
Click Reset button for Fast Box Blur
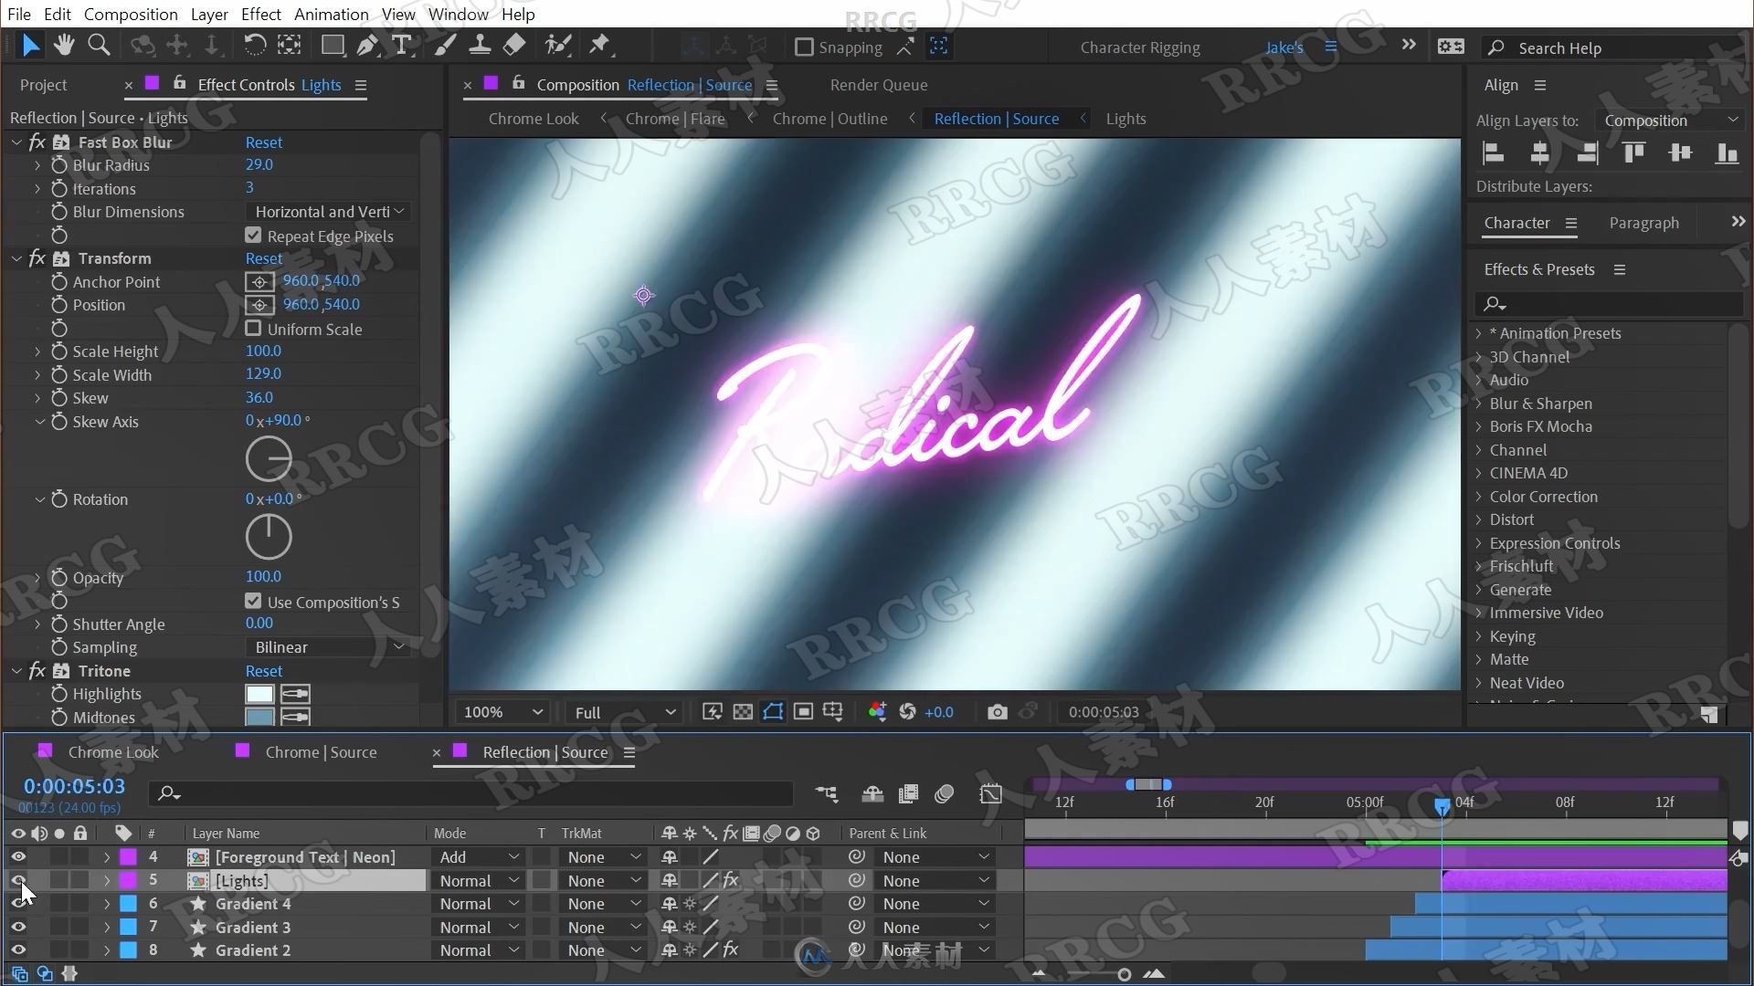click(x=262, y=142)
